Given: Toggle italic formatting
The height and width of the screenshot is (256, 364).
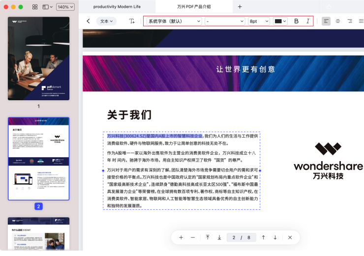Looking at the screenshot, I should click(x=308, y=21).
